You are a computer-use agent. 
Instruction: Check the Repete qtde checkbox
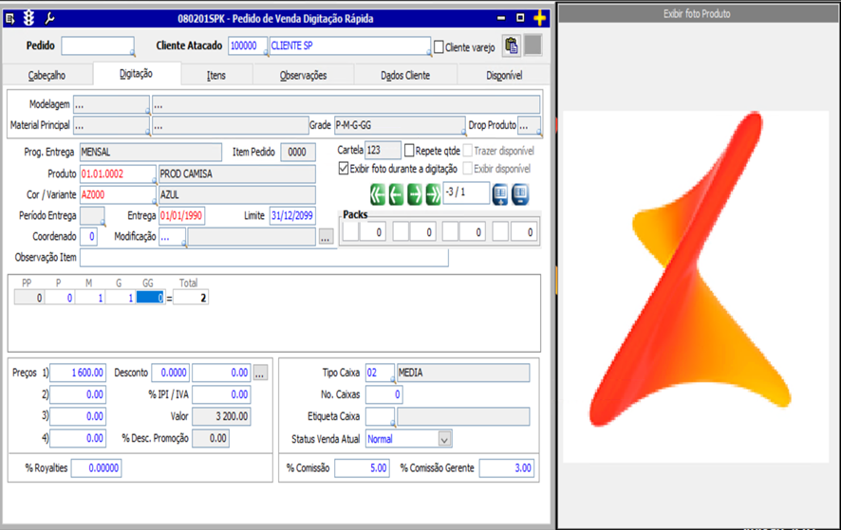click(409, 151)
